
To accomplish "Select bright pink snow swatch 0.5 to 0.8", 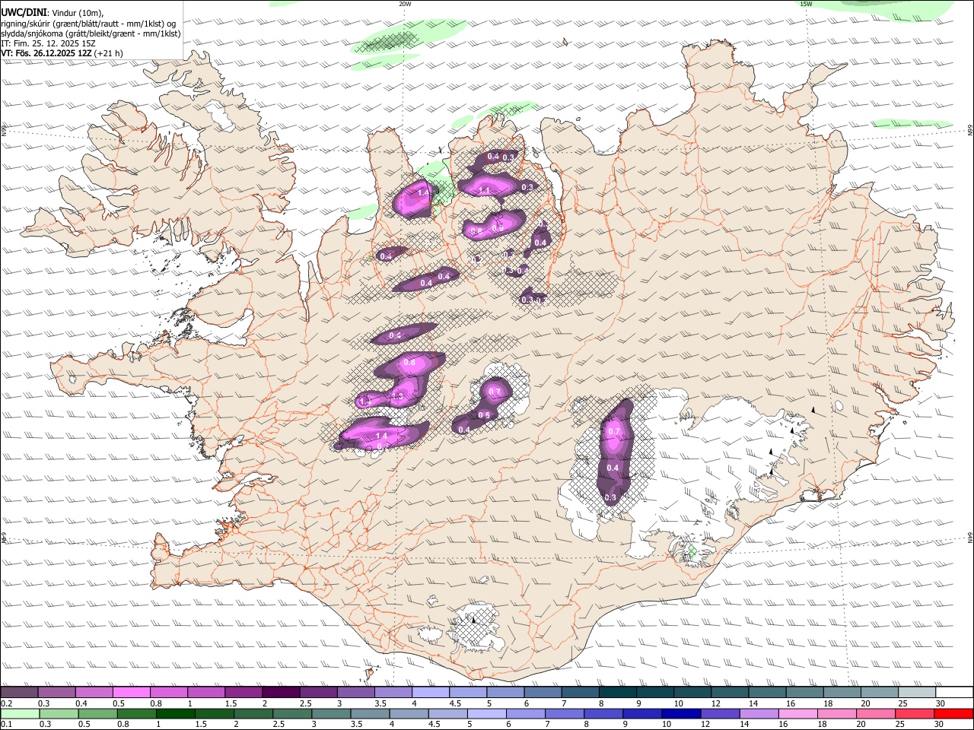I will click(131, 693).
